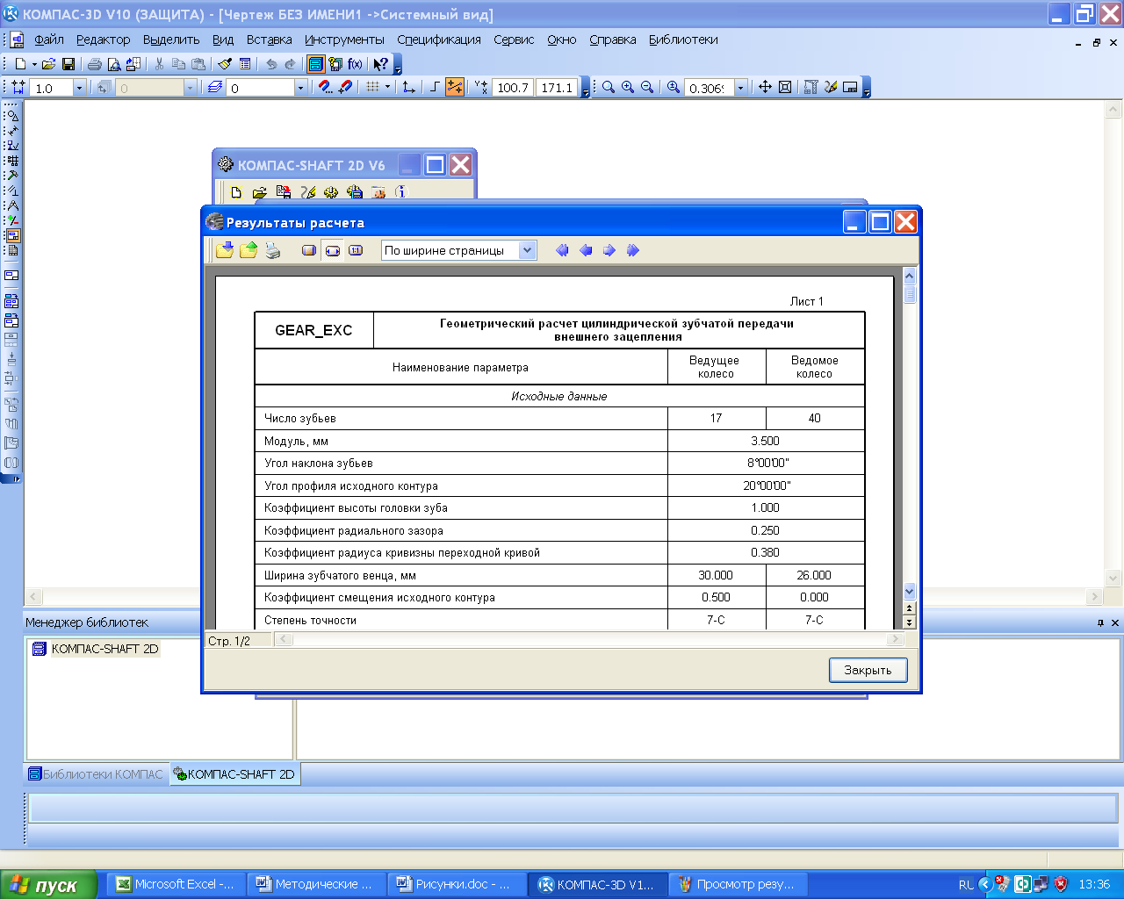
Task: Print the document from the main toolbar
Action: pyautogui.click(x=94, y=64)
